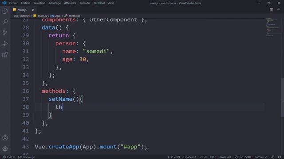Click the Prettier status bar item
Screen dimensions: 284x159
(x=260, y=157)
